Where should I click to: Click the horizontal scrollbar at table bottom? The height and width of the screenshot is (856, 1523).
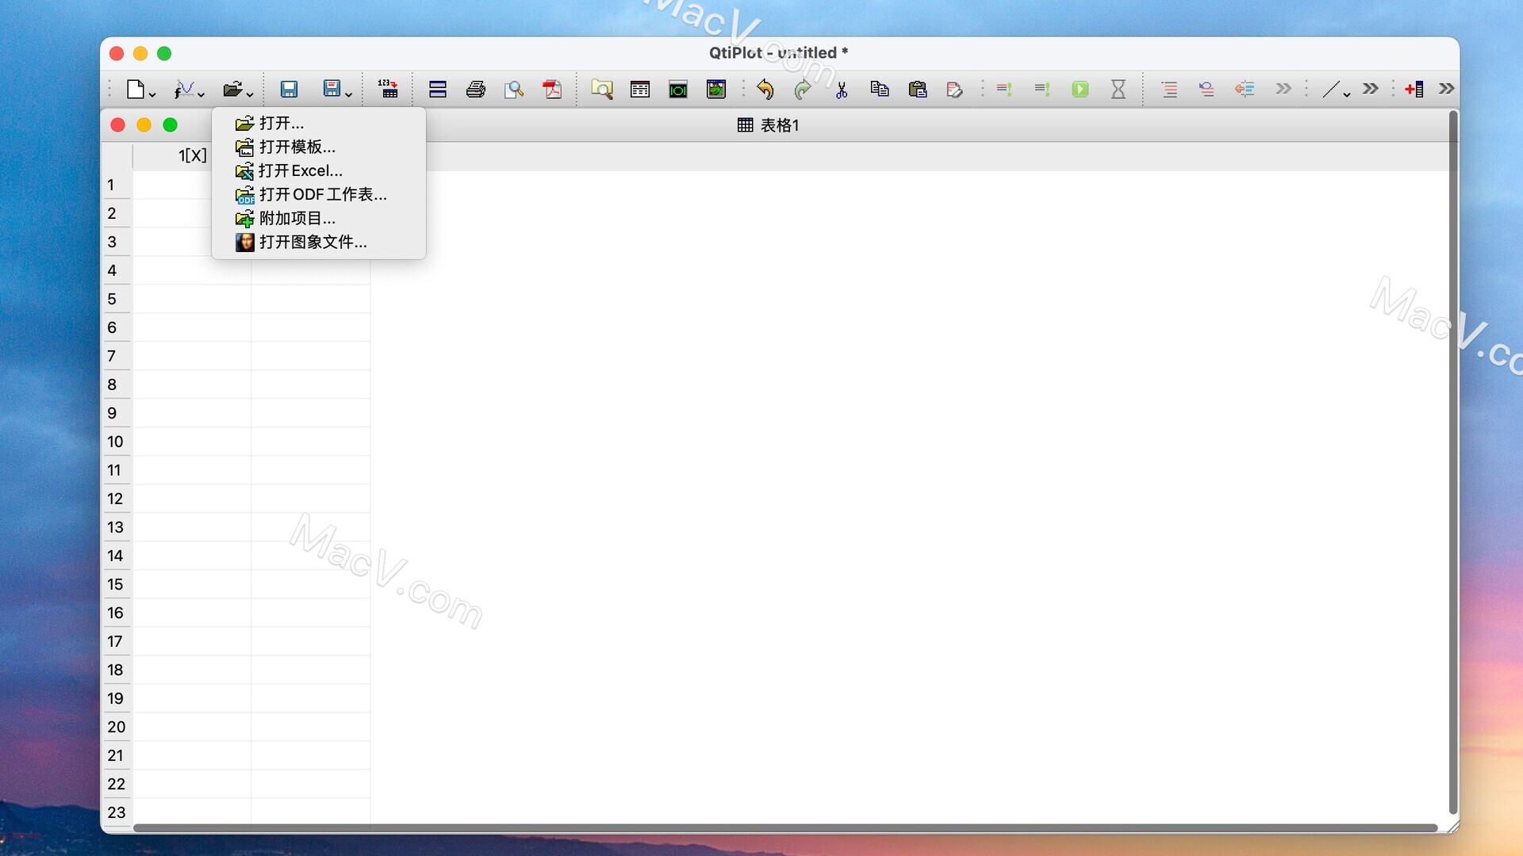tap(785, 827)
